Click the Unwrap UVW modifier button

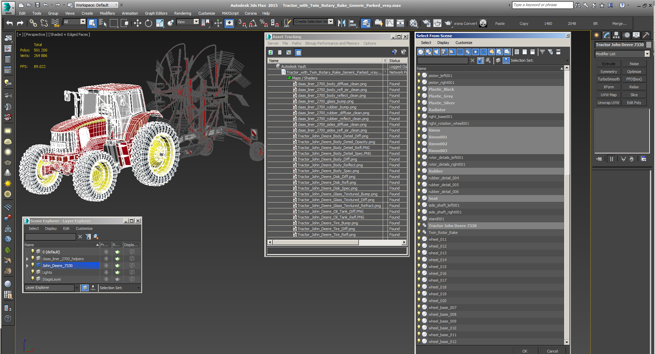609,103
